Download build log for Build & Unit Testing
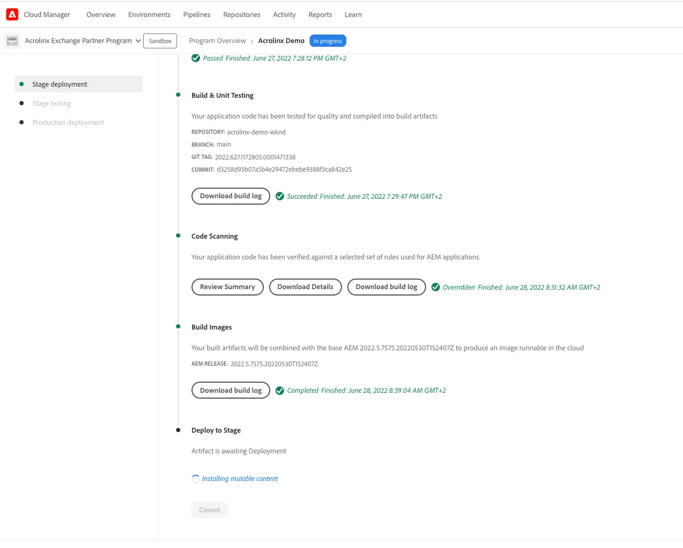This screenshot has height=548, width=683. tap(231, 196)
